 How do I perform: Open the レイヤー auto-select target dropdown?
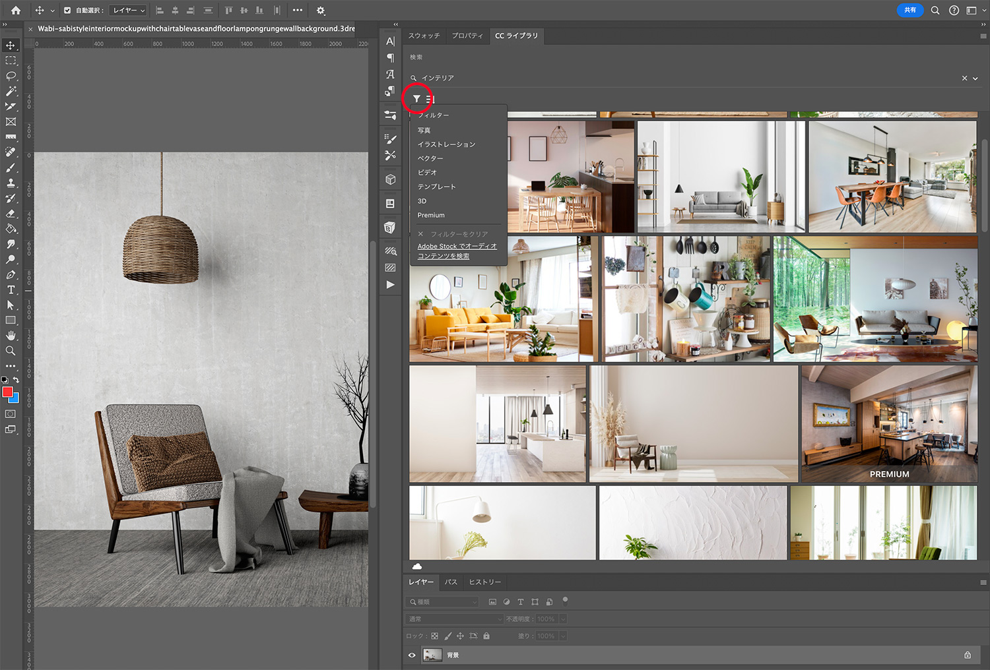point(128,11)
